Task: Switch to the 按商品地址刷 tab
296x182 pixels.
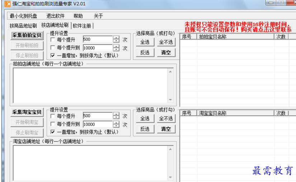Action: point(23,26)
